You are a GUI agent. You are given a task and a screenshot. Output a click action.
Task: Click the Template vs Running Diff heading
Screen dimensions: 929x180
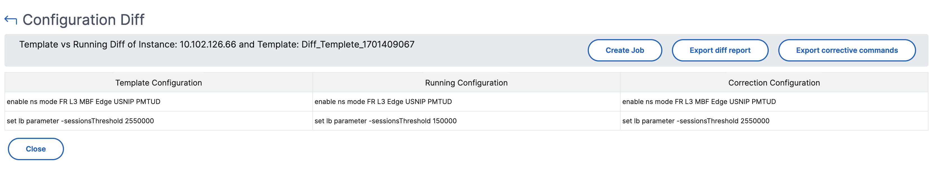(x=216, y=44)
